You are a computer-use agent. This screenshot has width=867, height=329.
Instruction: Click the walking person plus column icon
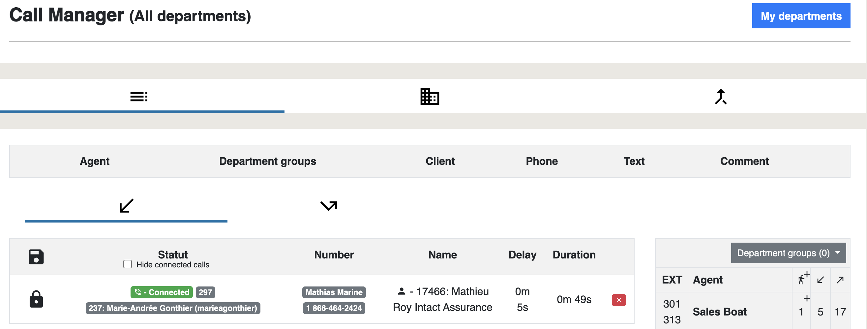pos(802,279)
